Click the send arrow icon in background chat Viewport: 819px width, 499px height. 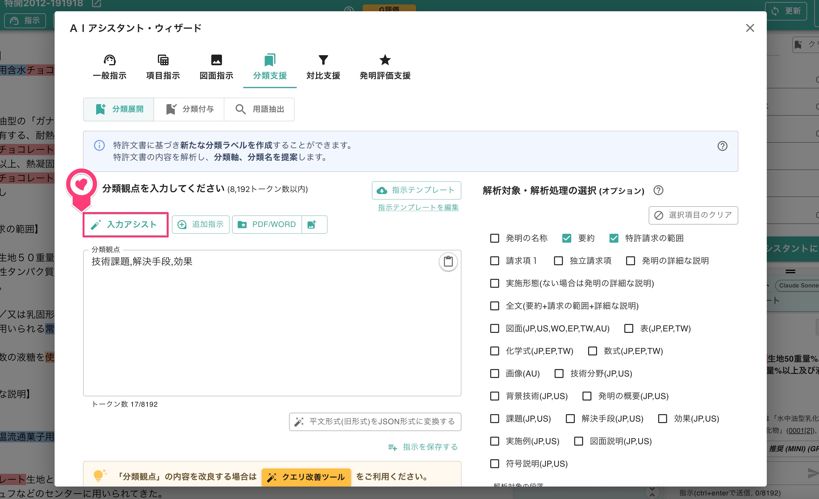(x=813, y=473)
